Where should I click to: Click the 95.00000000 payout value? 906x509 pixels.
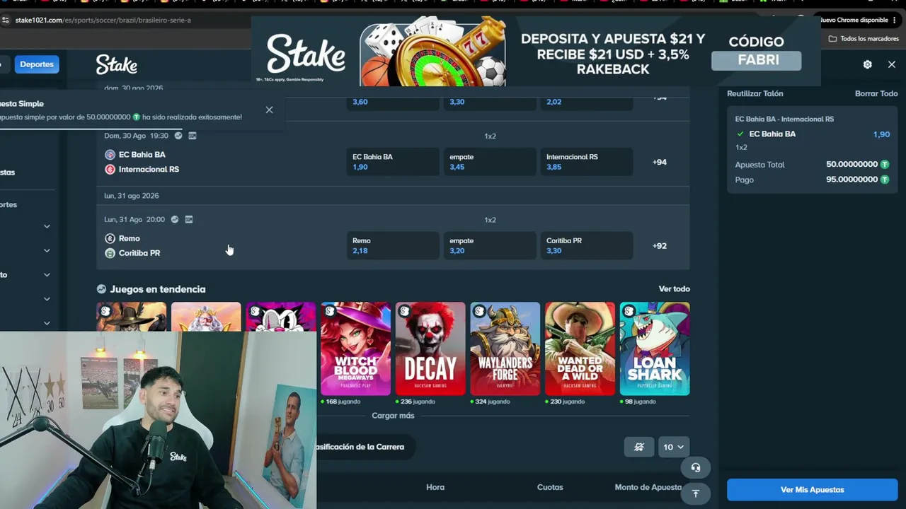tap(852, 180)
